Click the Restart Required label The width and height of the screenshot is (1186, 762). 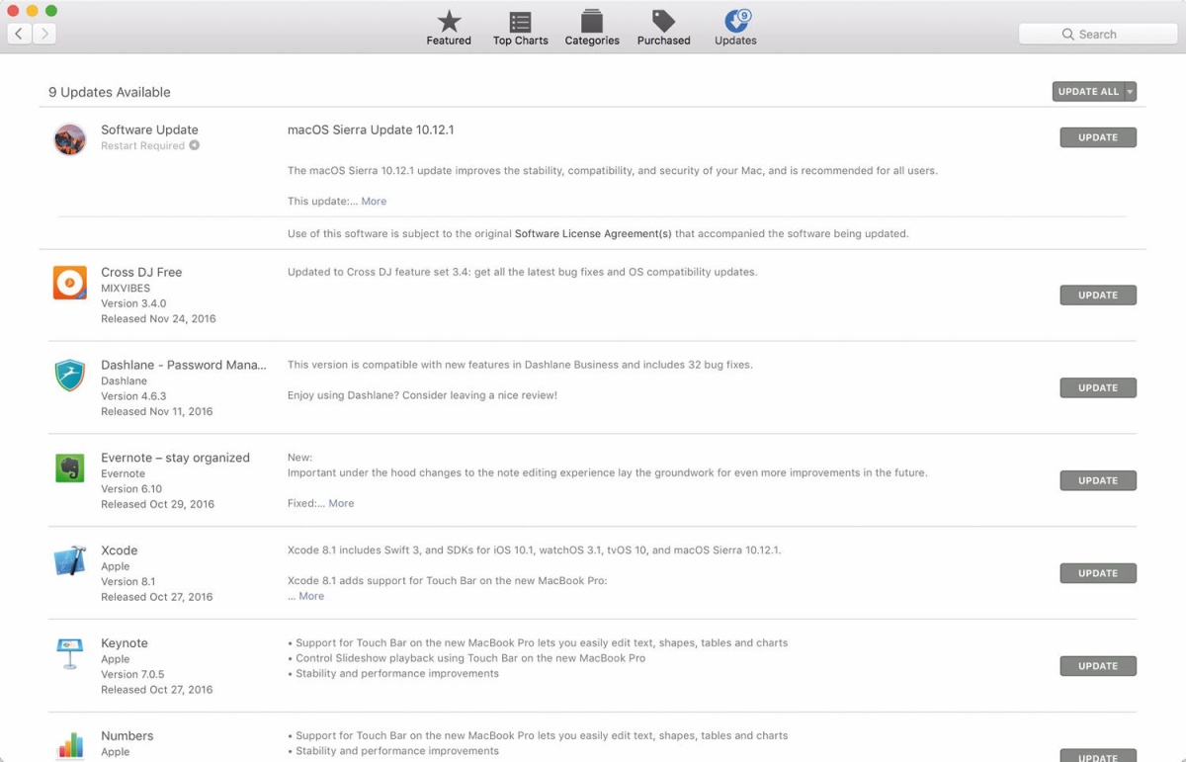click(x=142, y=146)
